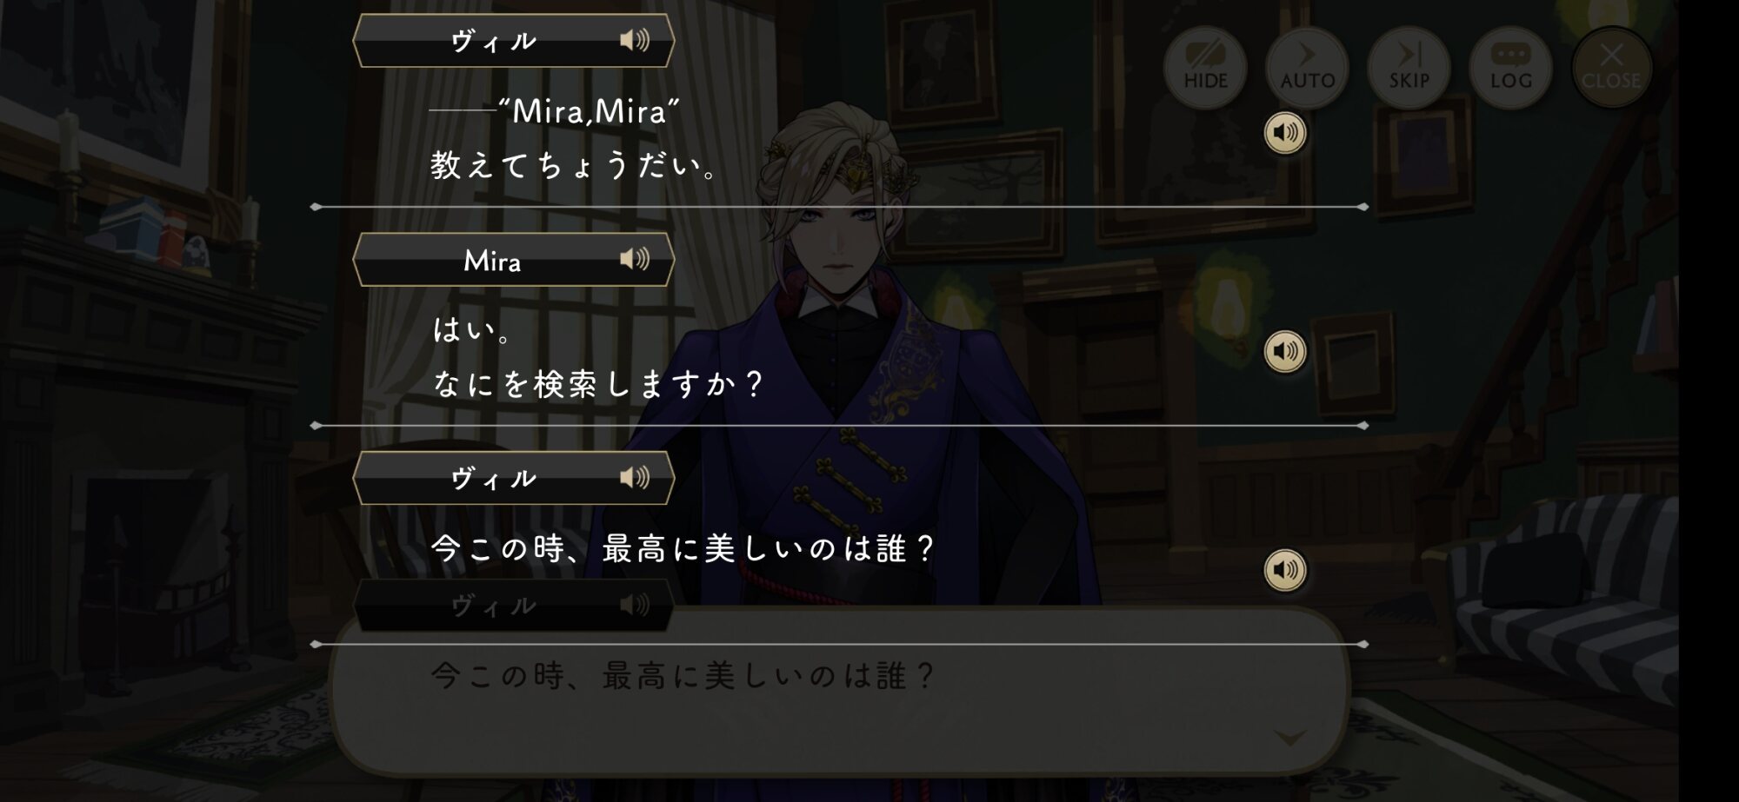
Task: Hide the dialogue window with HIDE
Action: [1205, 67]
